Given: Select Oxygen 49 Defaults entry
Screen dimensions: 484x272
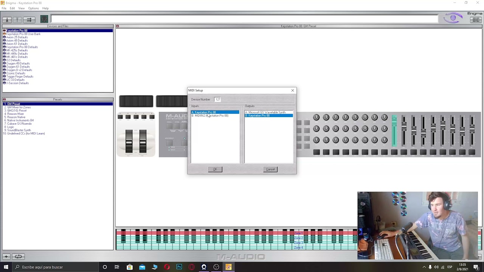Looking at the screenshot, I should [x=18, y=63].
